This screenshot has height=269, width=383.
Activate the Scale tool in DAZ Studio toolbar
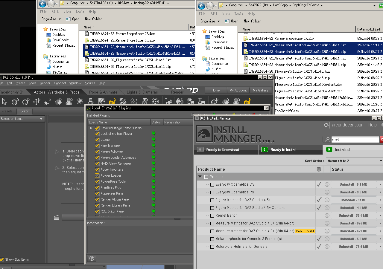pyautogui.click(x=47, y=102)
